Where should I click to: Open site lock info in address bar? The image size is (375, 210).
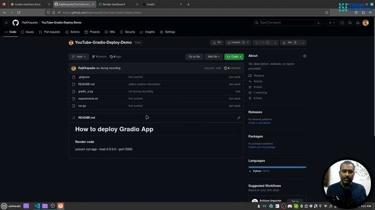[x=54, y=12]
